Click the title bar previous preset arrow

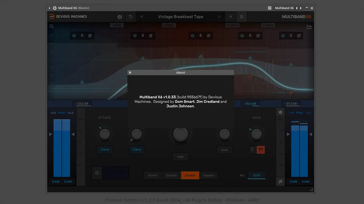point(297,8)
